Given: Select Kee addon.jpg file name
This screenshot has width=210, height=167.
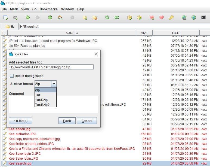Looking at the screenshot, I should click(19, 129).
